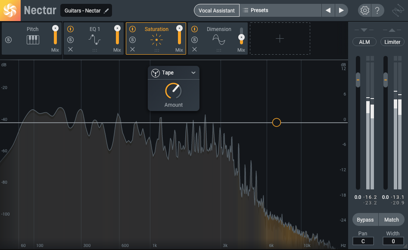408x250 pixels.
Task: Click the 1k frequency axis label
Action: pos(155,246)
